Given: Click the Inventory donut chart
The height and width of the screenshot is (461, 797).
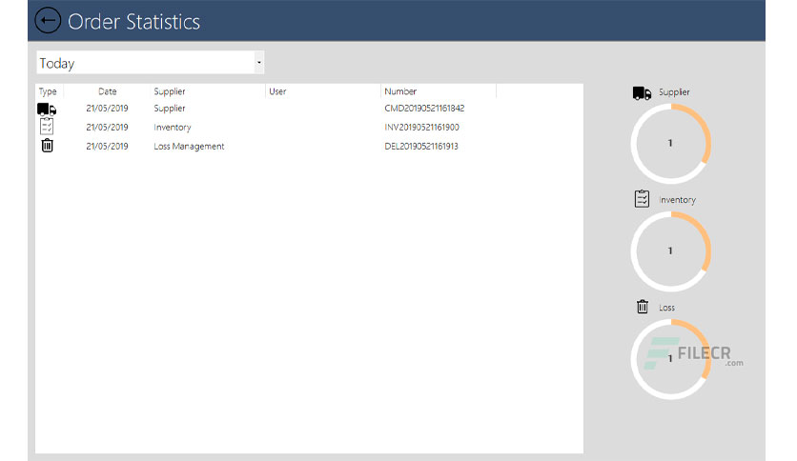Looking at the screenshot, I should [x=670, y=251].
